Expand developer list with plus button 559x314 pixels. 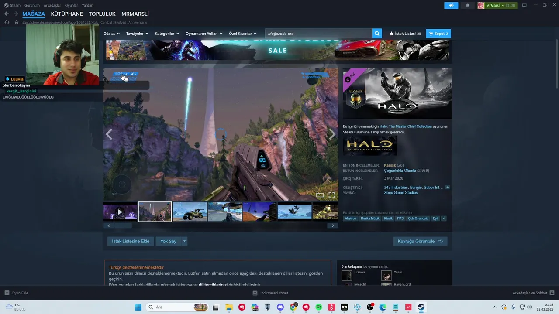point(447,188)
